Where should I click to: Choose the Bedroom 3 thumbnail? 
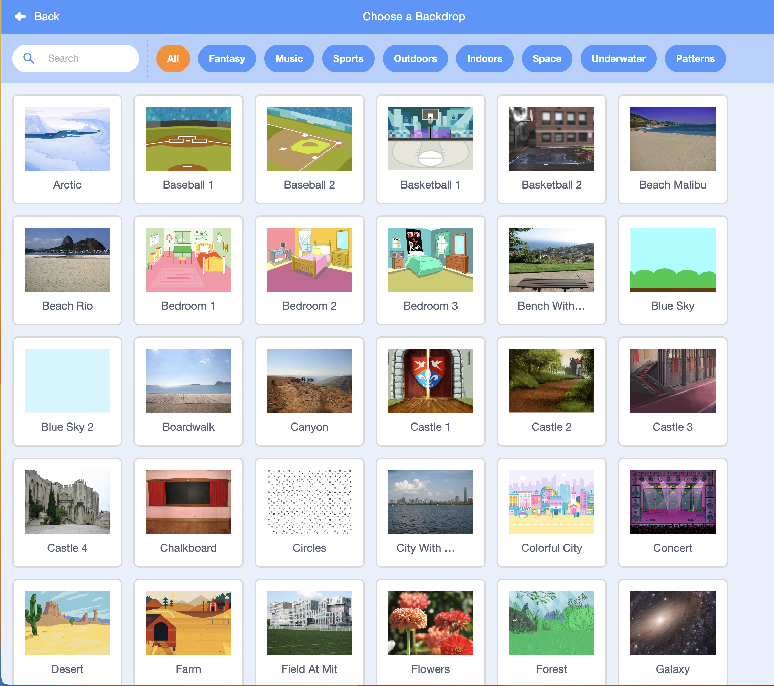pyautogui.click(x=430, y=270)
